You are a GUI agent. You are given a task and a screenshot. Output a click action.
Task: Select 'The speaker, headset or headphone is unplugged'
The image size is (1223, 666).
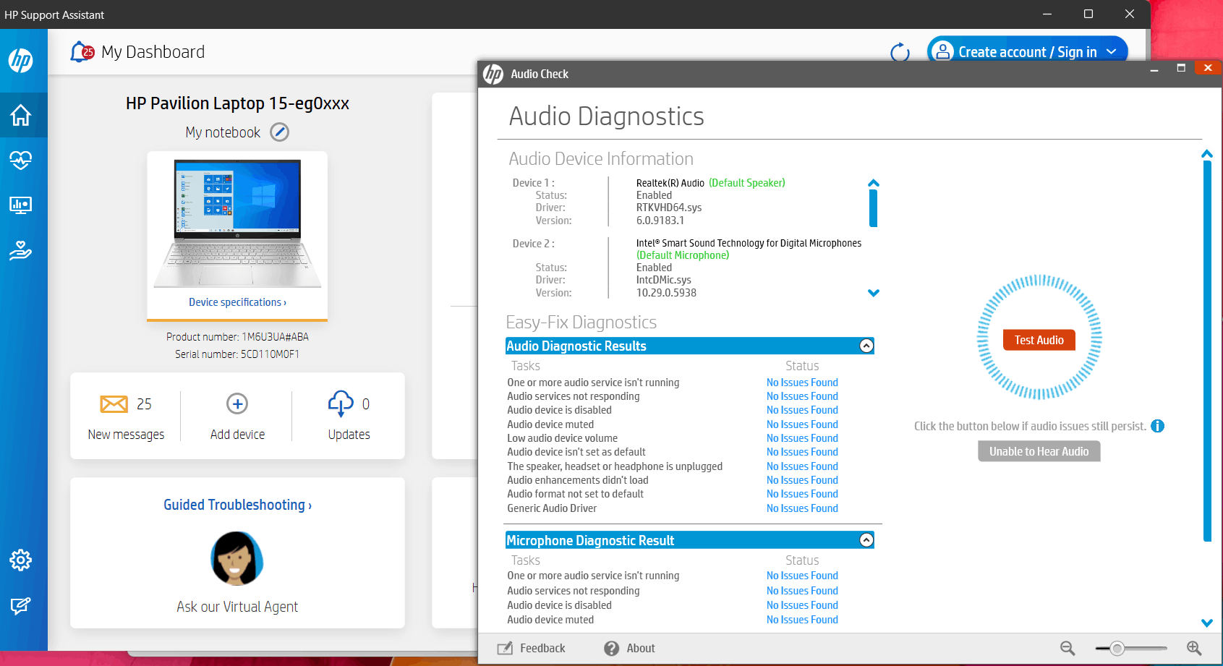pos(615,466)
